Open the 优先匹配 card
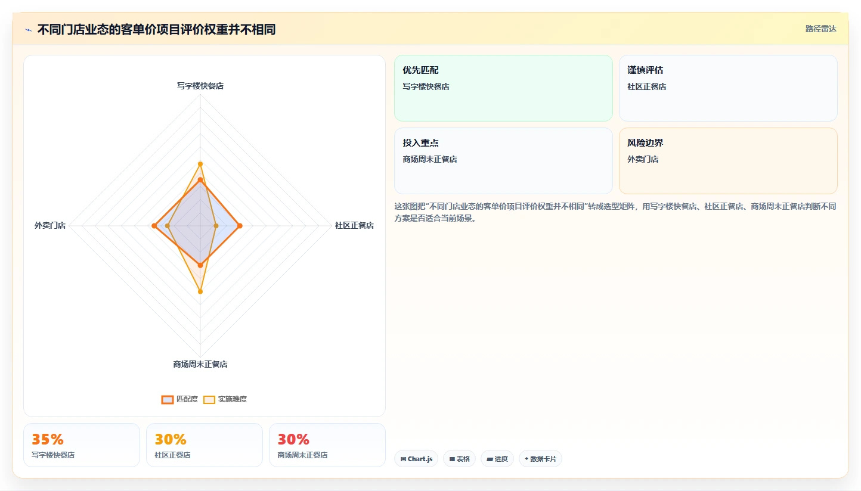Viewport: 861px width, 491px height. [503, 88]
